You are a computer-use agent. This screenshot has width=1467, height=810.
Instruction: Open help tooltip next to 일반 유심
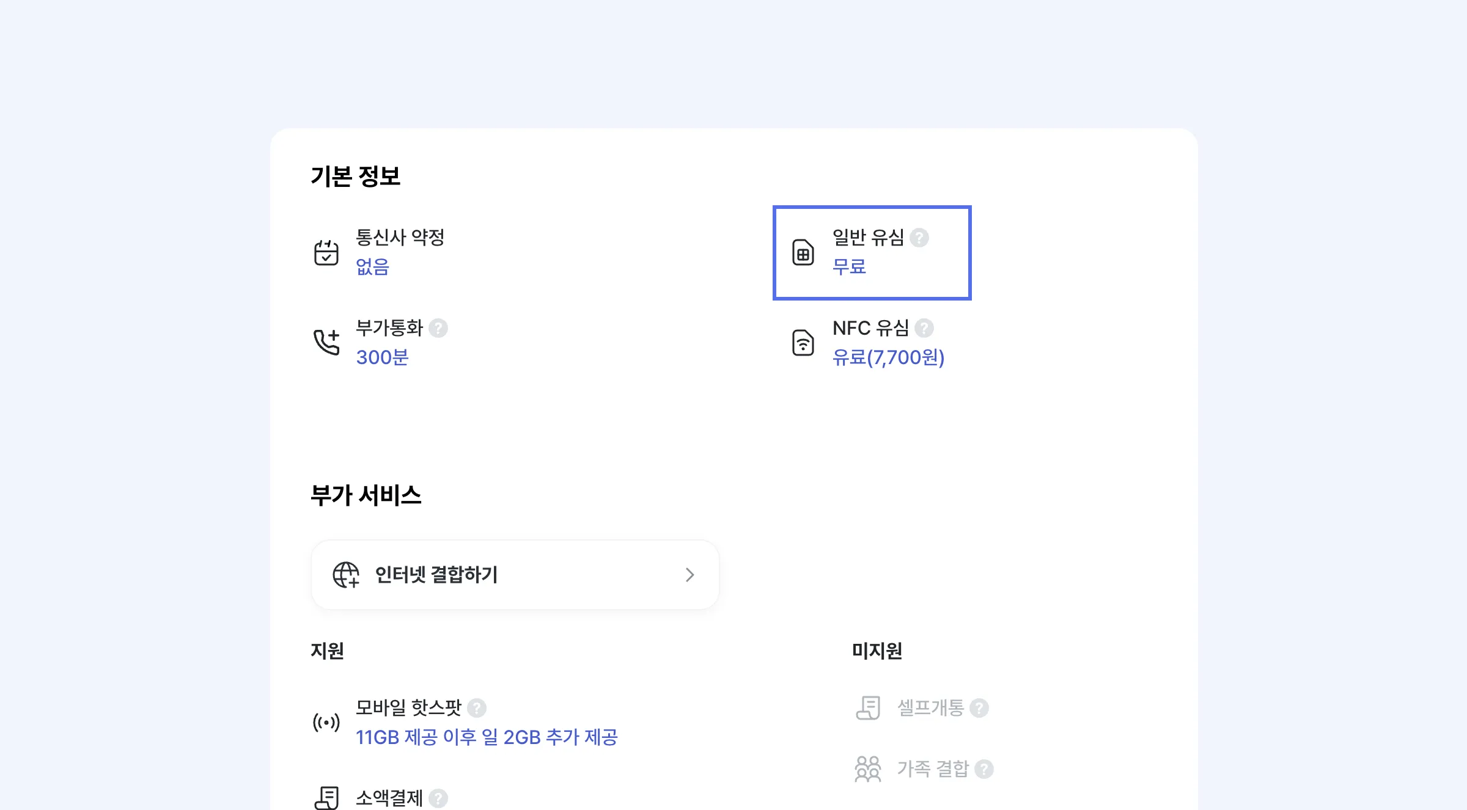919,238
